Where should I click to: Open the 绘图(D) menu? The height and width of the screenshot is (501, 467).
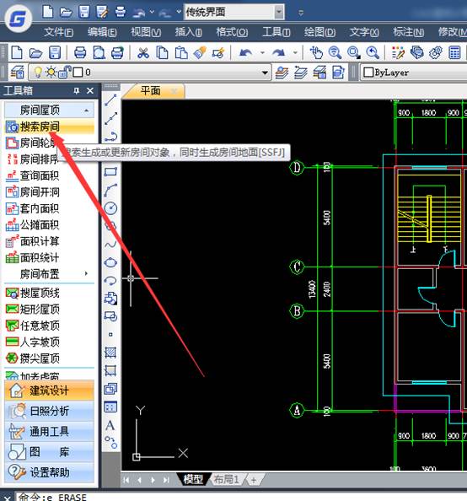tap(319, 32)
